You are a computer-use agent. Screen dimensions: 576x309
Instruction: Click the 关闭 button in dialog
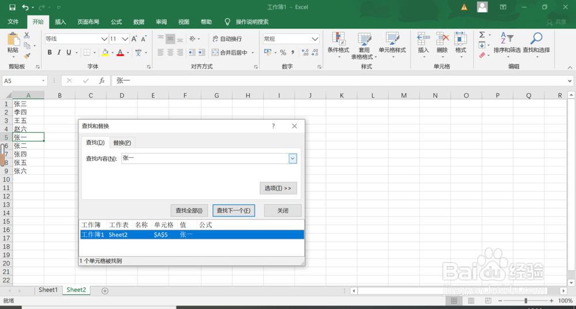coord(282,211)
